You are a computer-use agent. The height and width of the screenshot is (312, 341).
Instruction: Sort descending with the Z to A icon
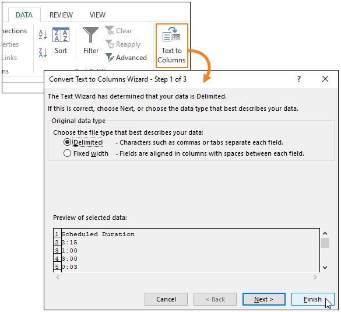(x=43, y=53)
